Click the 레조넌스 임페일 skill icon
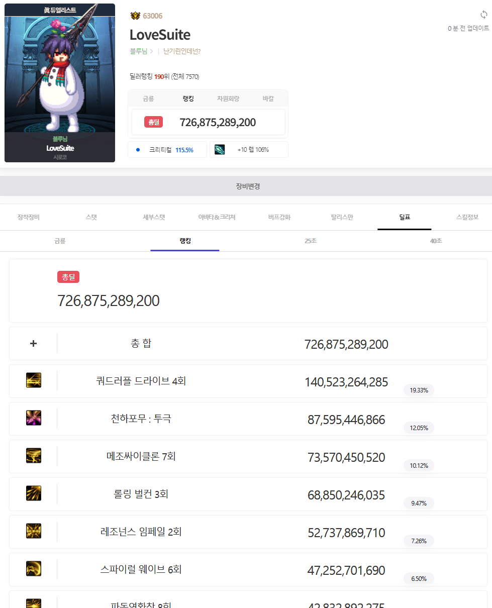The height and width of the screenshot is (608, 492). [x=34, y=531]
